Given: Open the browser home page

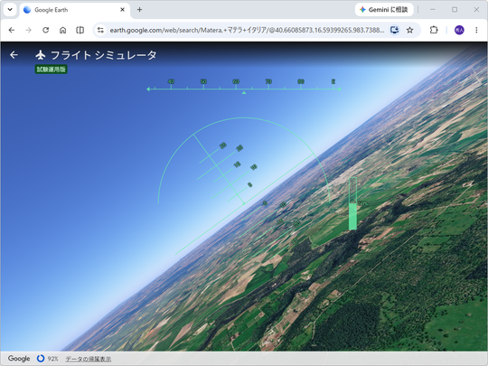Looking at the screenshot, I should point(63,30).
